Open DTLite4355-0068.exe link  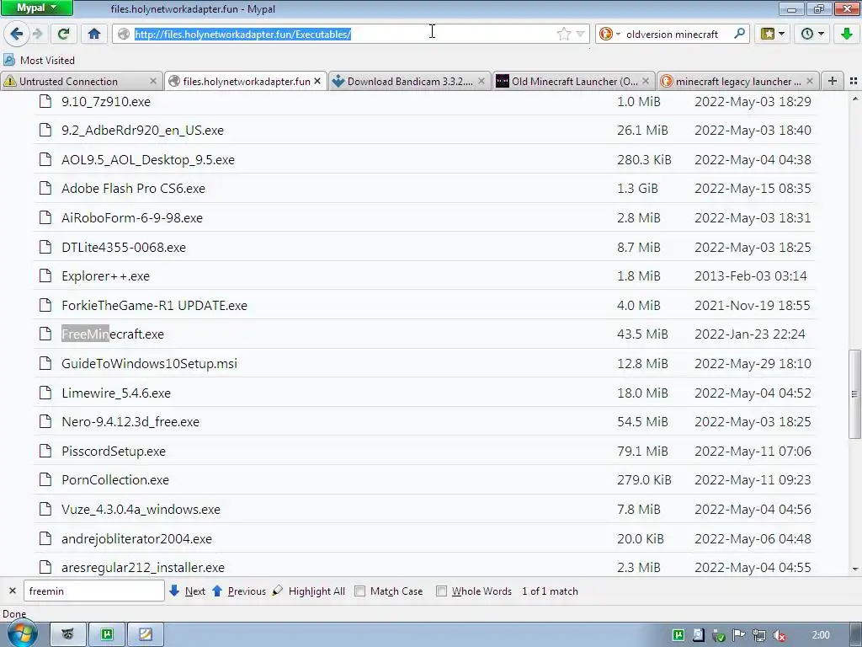pos(124,247)
